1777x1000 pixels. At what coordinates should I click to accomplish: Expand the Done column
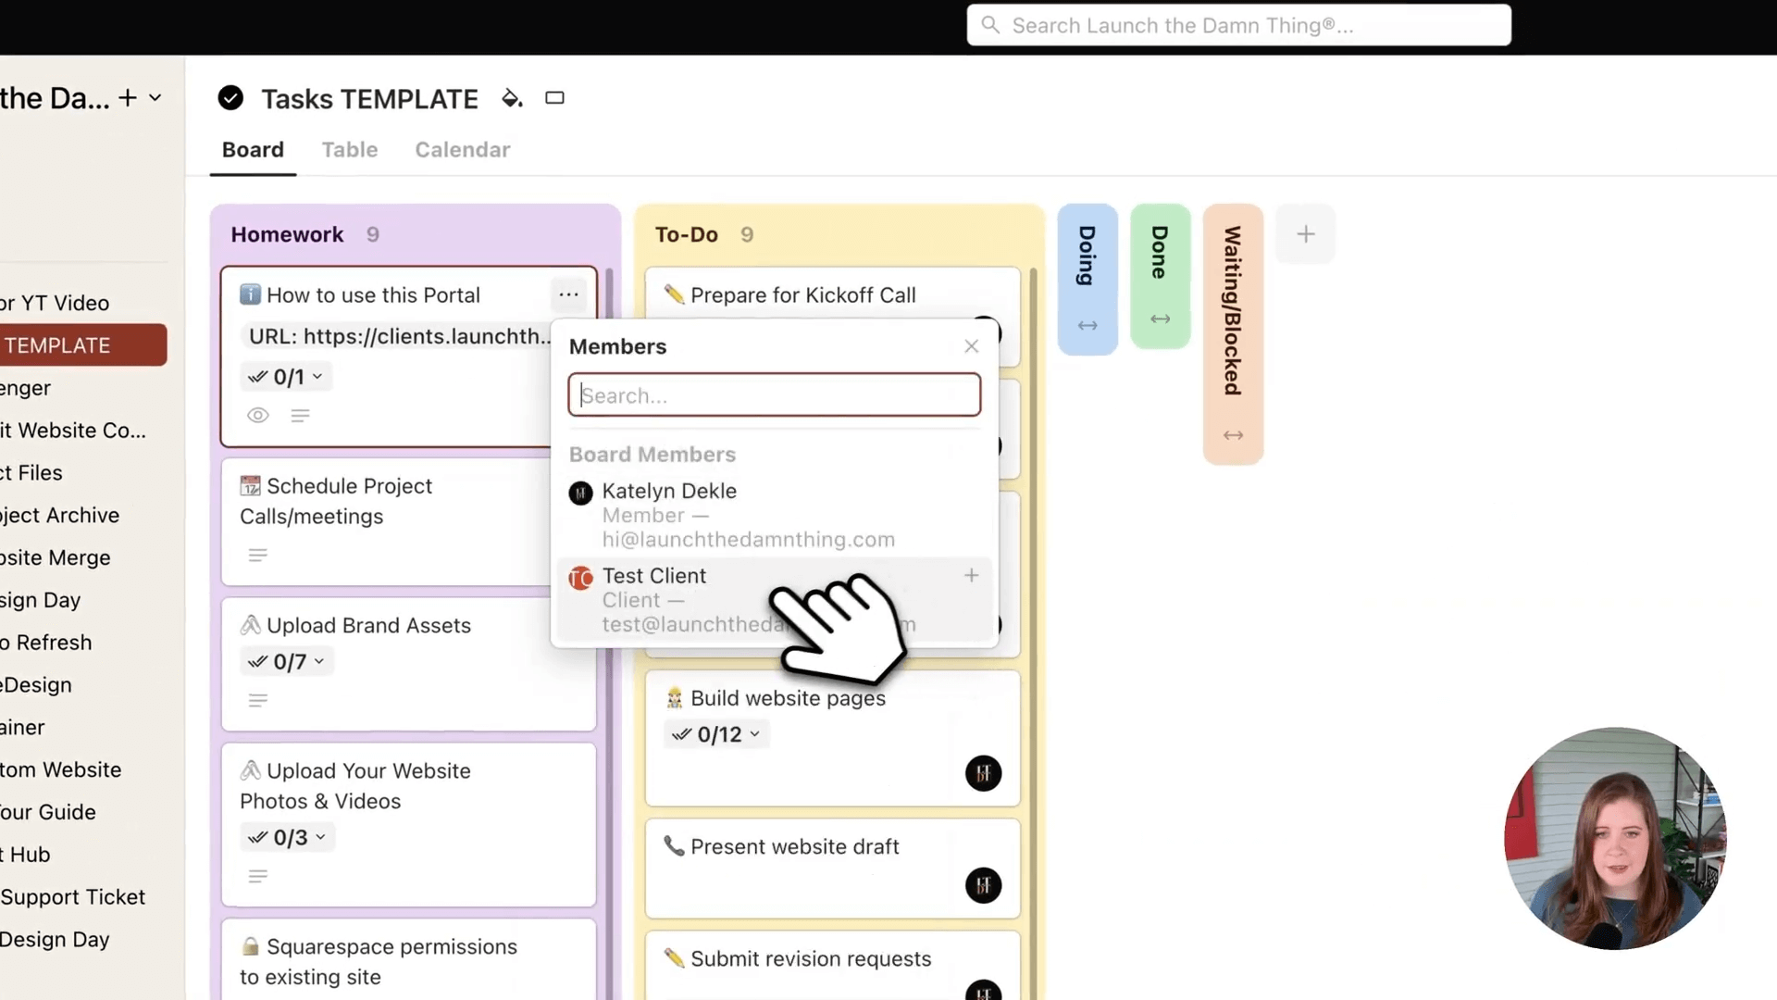[x=1160, y=319]
